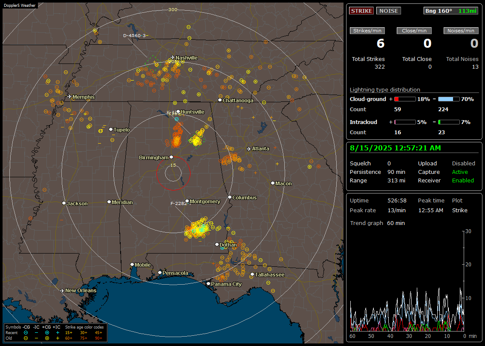Viewport: 485px width, 346px height.
Task: Click the Uptime value 526:58
Action: 397,201
